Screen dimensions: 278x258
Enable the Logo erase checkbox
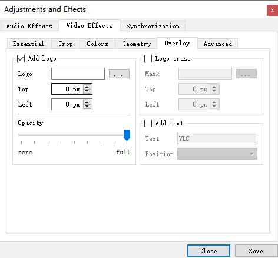(x=148, y=58)
